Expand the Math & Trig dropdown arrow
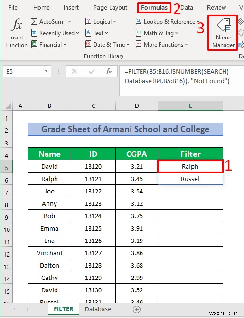 [x=177, y=33]
